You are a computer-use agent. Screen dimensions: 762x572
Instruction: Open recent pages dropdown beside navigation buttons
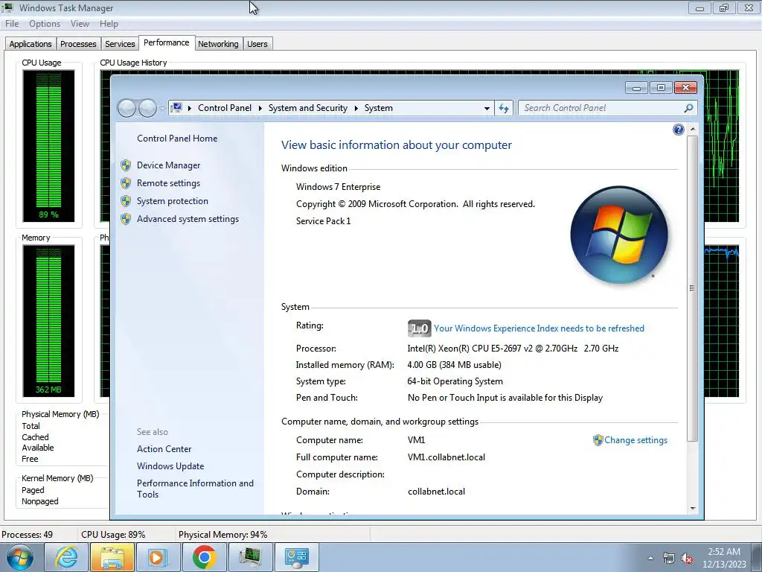[x=161, y=109]
